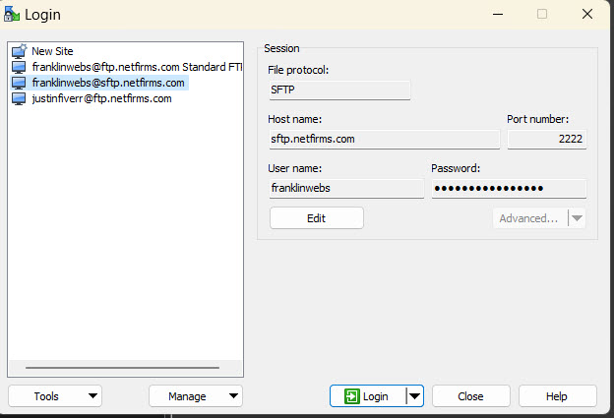This screenshot has height=418, width=614.
Task: Select justinfiverr@ftp.netfirms.com saved site
Action: pos(101,98)
